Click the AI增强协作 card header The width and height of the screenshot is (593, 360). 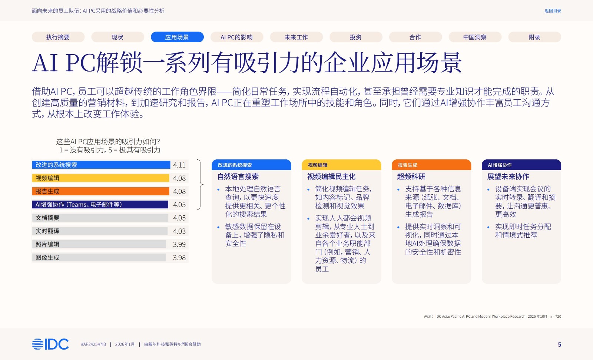click(x=521, y=165)
